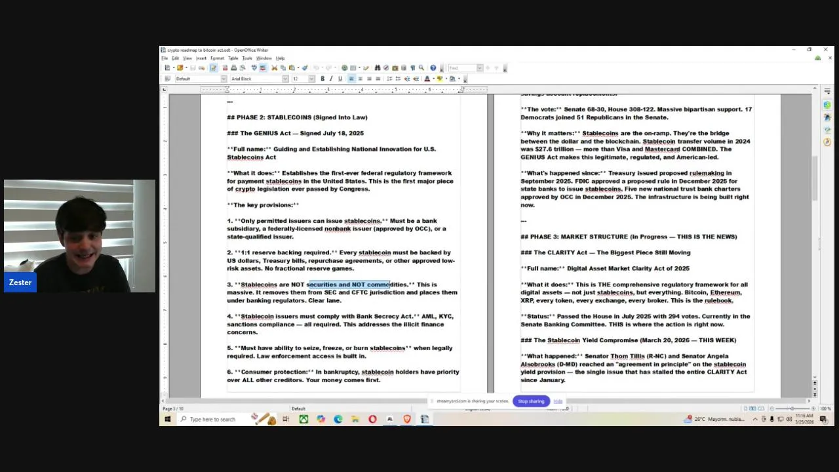Toggle Underline formatting

click(x=340, y=79)
